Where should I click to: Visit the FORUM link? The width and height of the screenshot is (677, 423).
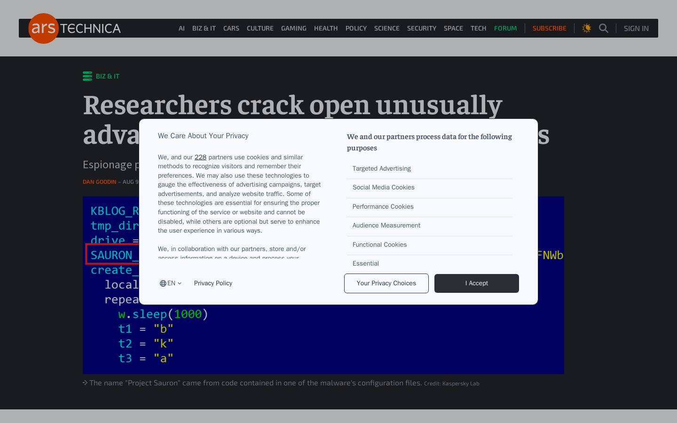pos(505,28)
